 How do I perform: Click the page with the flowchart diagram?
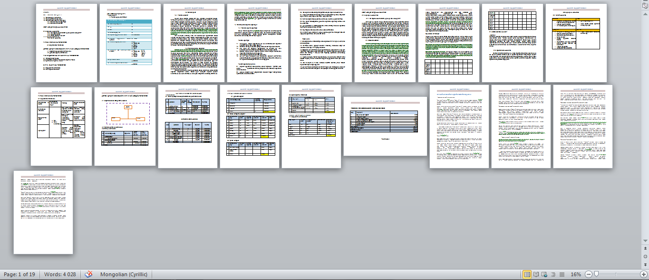125,126
